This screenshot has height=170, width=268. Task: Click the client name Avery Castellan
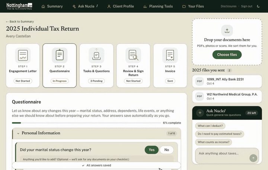click(x=18, y=36)
